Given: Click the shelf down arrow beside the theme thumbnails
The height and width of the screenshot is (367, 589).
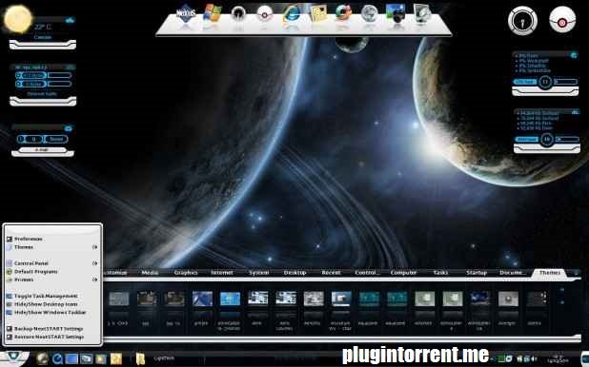Looking at the screenshot, I should click(562, 302).
